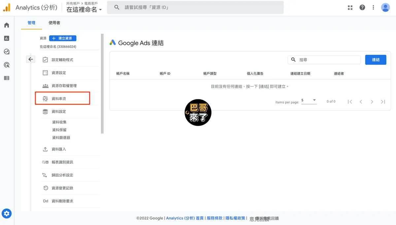Open the Explore icon in left rail

click(x=7, y=51)
